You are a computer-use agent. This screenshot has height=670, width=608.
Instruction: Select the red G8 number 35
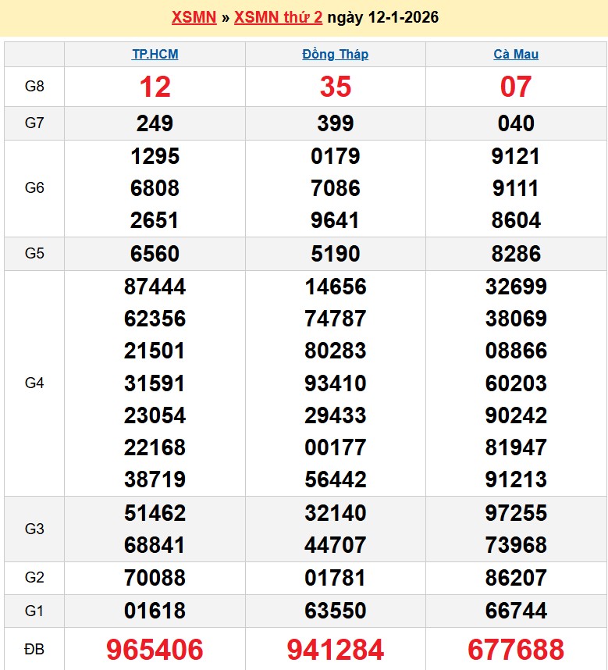[336, 87]
